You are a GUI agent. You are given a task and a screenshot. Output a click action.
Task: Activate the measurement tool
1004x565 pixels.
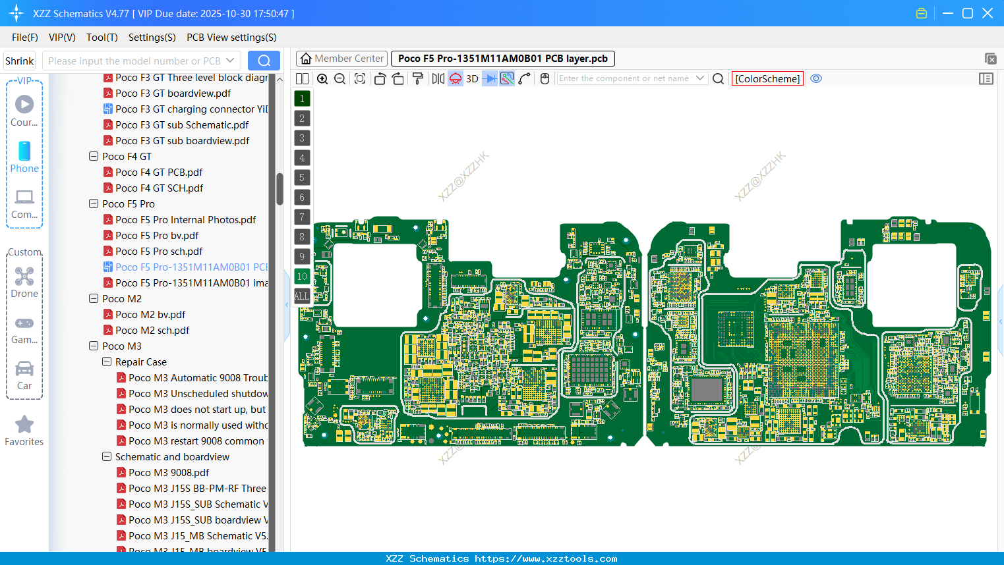525,78
